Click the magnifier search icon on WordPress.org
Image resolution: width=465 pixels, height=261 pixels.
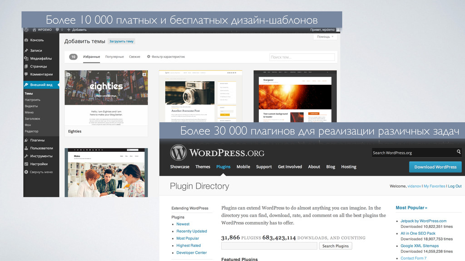(459, 152)
